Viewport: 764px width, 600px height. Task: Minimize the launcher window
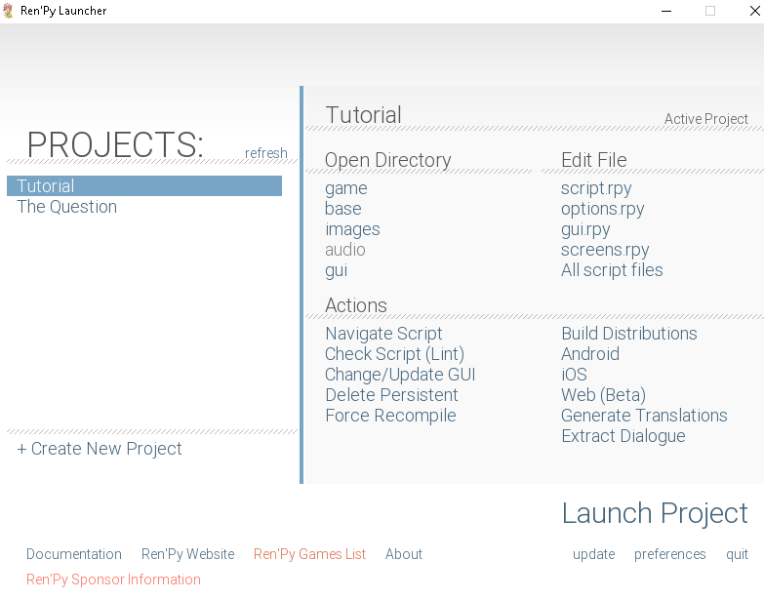point(666,11)
